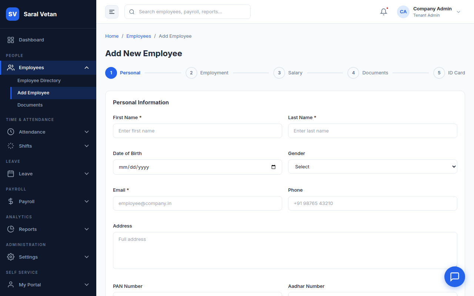Expand the Shifts menu chevron
The image size is (474, 296).
click(x=87, y=146)
